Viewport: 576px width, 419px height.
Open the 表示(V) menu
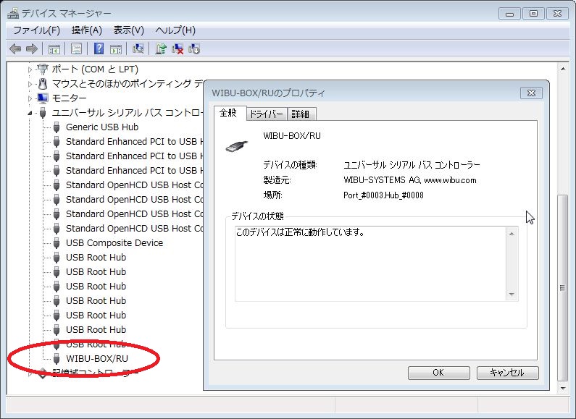pos(128,30)
